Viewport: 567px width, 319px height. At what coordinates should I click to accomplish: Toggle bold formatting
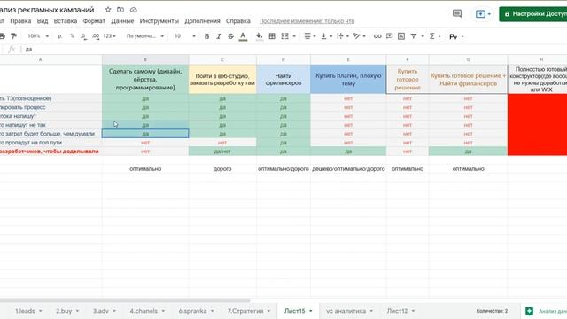tap(206, 36)
